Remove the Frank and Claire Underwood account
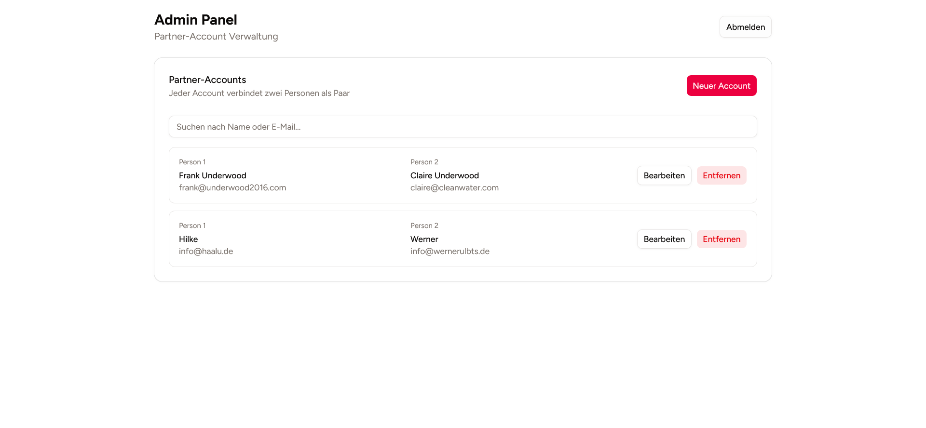The image size is (926, 428). click(721, 175)
